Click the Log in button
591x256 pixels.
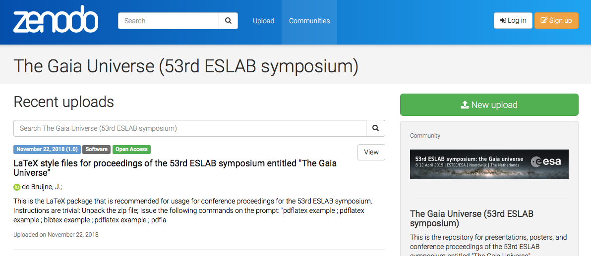click(x=513, y=20)
